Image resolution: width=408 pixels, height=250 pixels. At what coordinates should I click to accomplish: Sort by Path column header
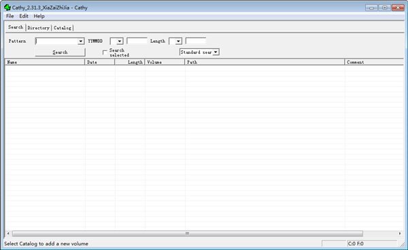[x=265, y=62]
